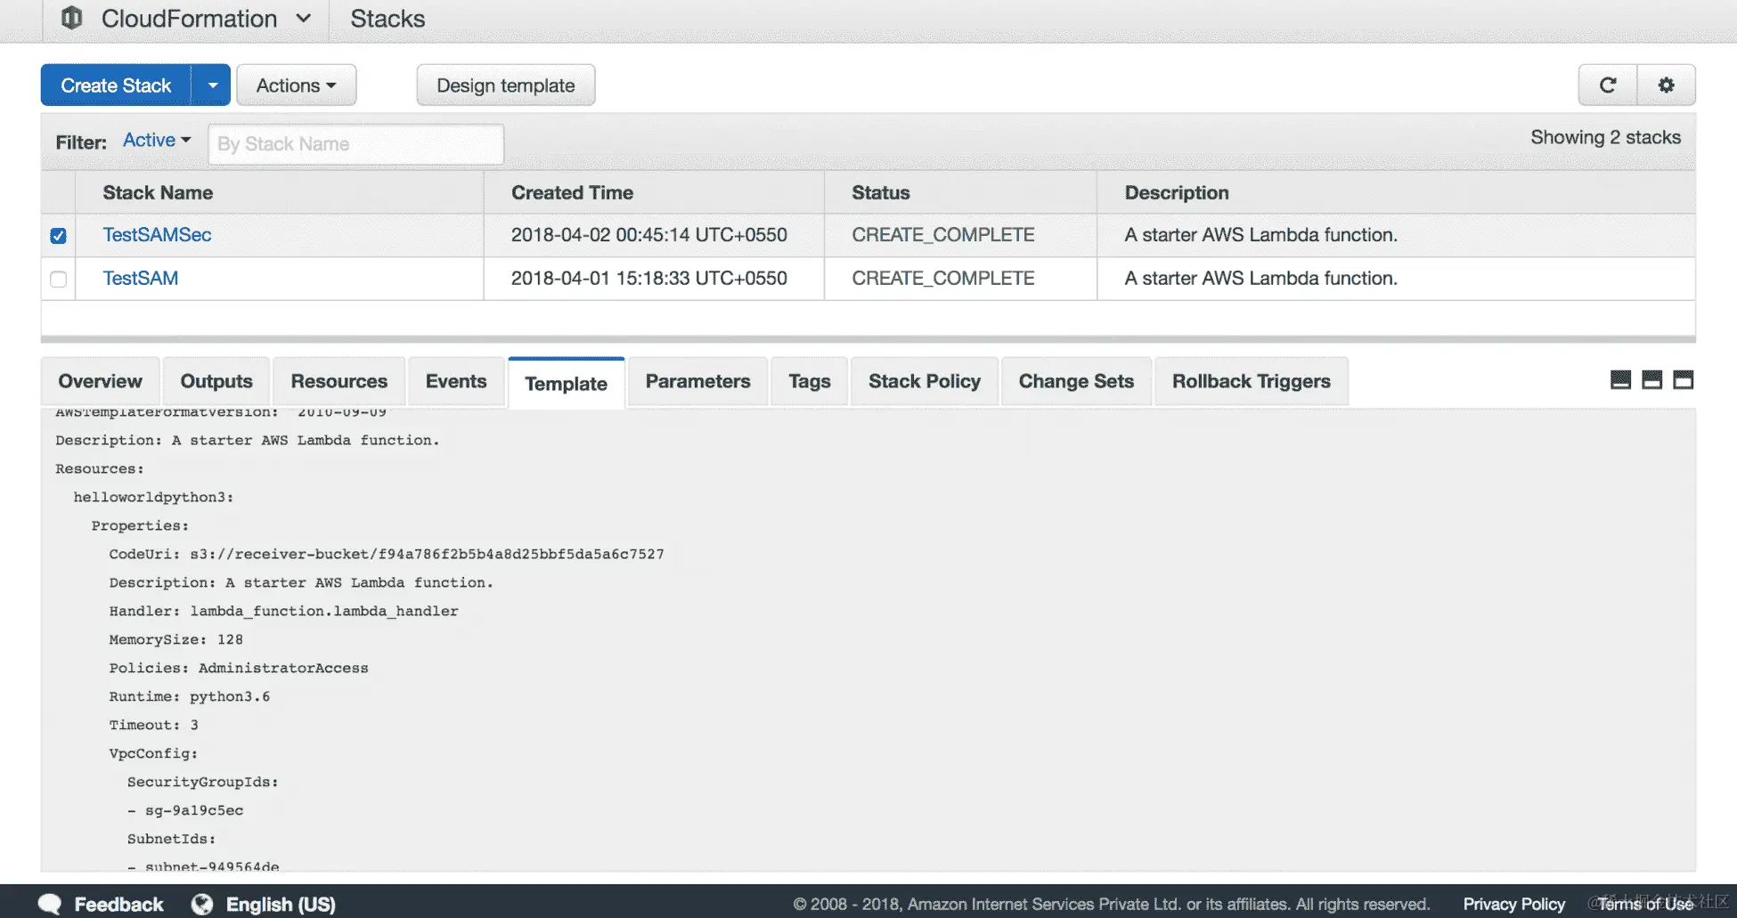Switch to the Outputs tab
Screen dimensions: 1737x918
pos(216,382)
